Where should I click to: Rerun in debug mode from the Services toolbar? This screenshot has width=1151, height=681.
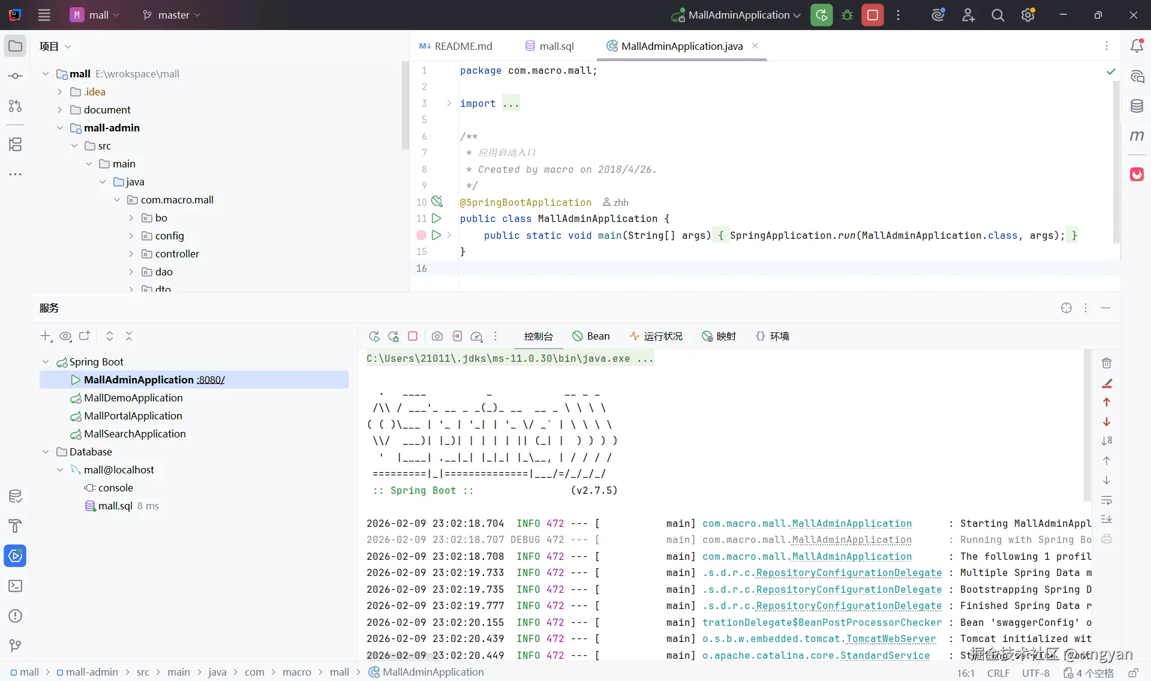click(x=393, y=337)
